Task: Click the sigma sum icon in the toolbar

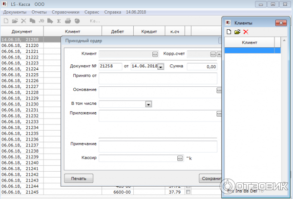Action: coord(59,21)
